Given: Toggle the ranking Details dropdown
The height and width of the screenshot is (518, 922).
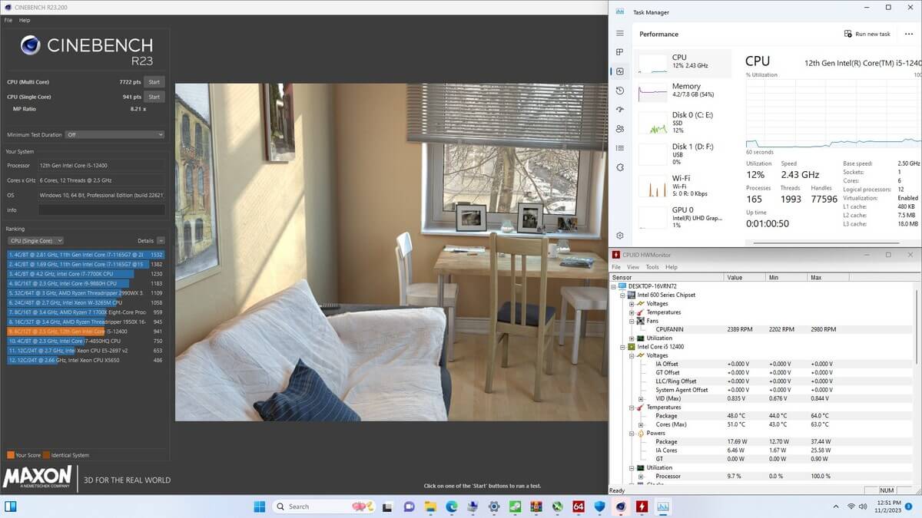Looking at the screenshot, I should [x=161, y=240].
